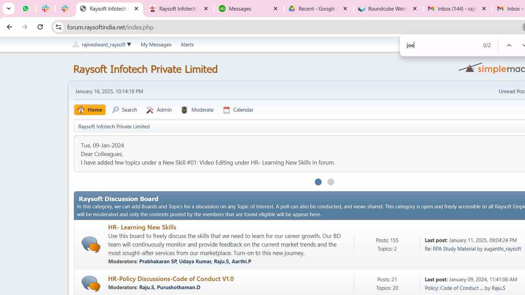525x295 pixels.
Task: Open HR-Policy Discussions-Code of Conduct V1.0 board
Action: [x=171, y=279]
